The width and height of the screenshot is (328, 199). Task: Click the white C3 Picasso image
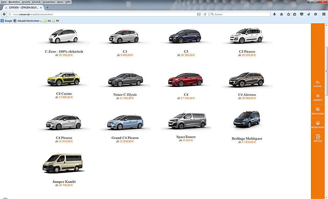[247, 35]
